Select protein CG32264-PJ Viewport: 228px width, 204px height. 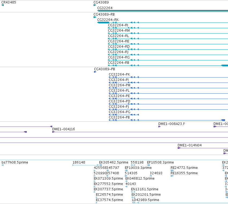(x=119, y=107)
